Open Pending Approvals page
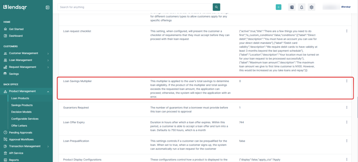This screenshot has height=162, width=358. (x=20, y=133)
